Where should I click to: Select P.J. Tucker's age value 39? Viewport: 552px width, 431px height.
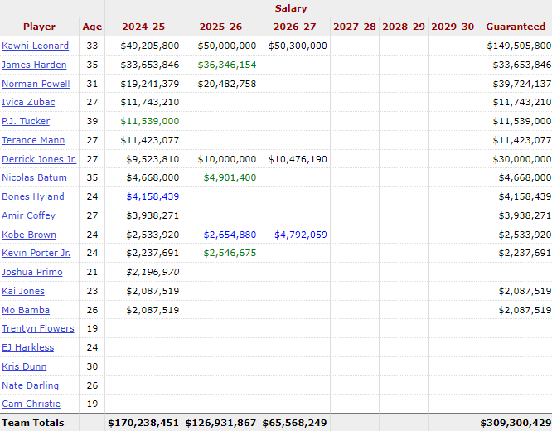pos(92,121)
